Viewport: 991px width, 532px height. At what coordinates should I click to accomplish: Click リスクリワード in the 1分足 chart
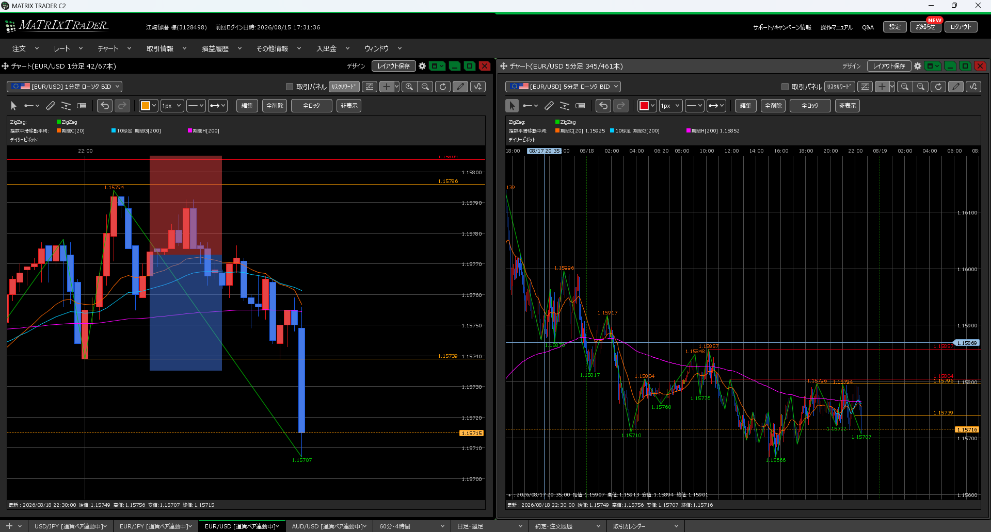tap(344, 87)
